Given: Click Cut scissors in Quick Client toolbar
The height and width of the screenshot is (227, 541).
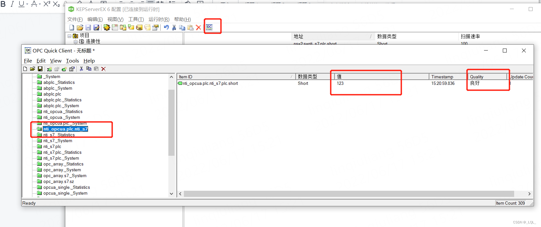Looking at the screenshot, I should [81, 69].
